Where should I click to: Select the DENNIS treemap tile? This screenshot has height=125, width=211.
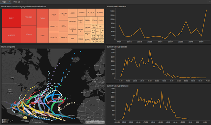coord(29,34)
